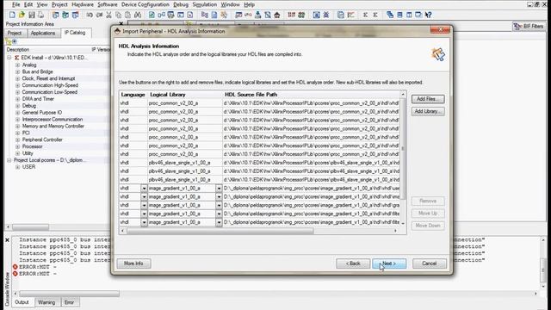Click the Find binoculars toolbar icon
Image resolution: width=551 pixels, height=310 pixels.
(x=138, y=15)
